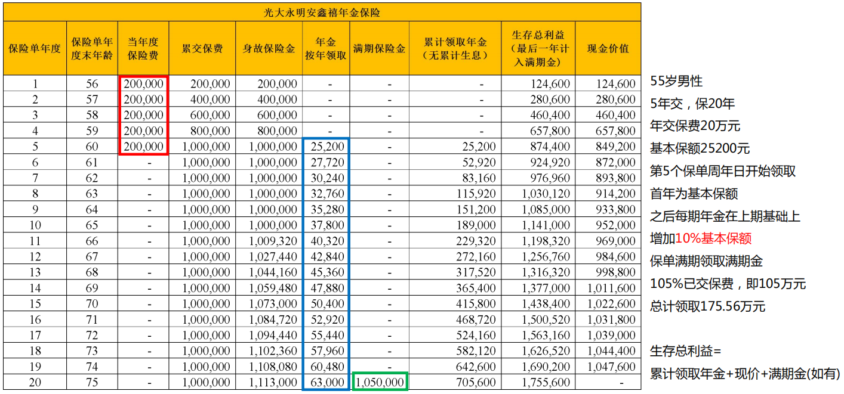Select the note 105%已交保费，即105万元
Screen dimensions: 844x394
click(728, 284)
